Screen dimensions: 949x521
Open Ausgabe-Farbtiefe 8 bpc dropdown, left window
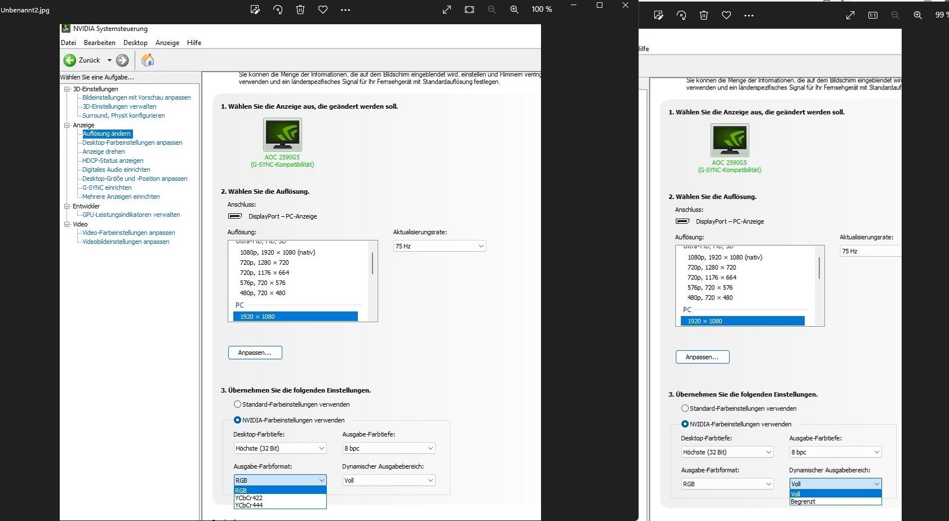[389, 448]
